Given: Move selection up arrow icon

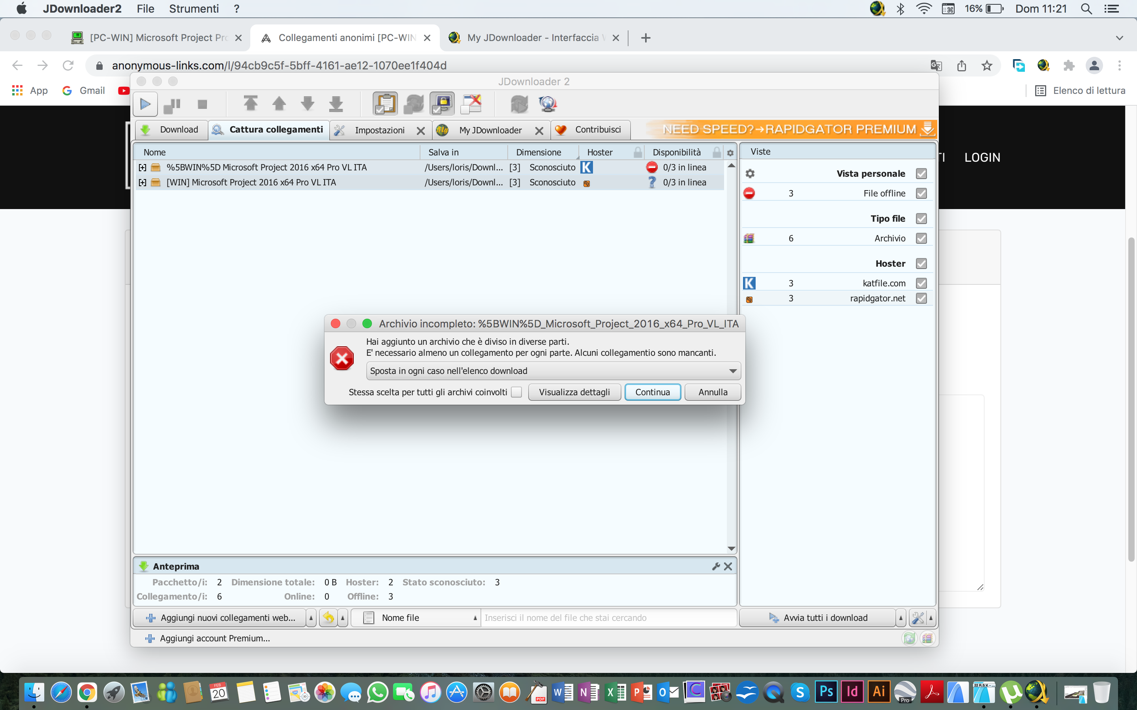Looking at the screenshot, I should [x=279, y=103].
